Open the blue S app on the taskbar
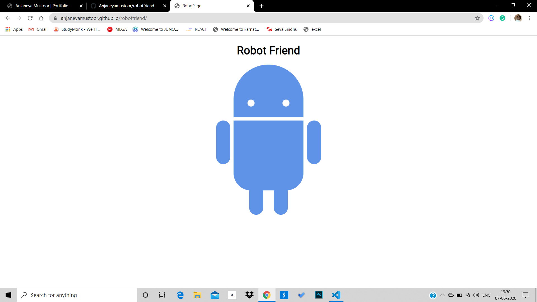The height and width of the screenshot is (302, 537). (284, 295)
